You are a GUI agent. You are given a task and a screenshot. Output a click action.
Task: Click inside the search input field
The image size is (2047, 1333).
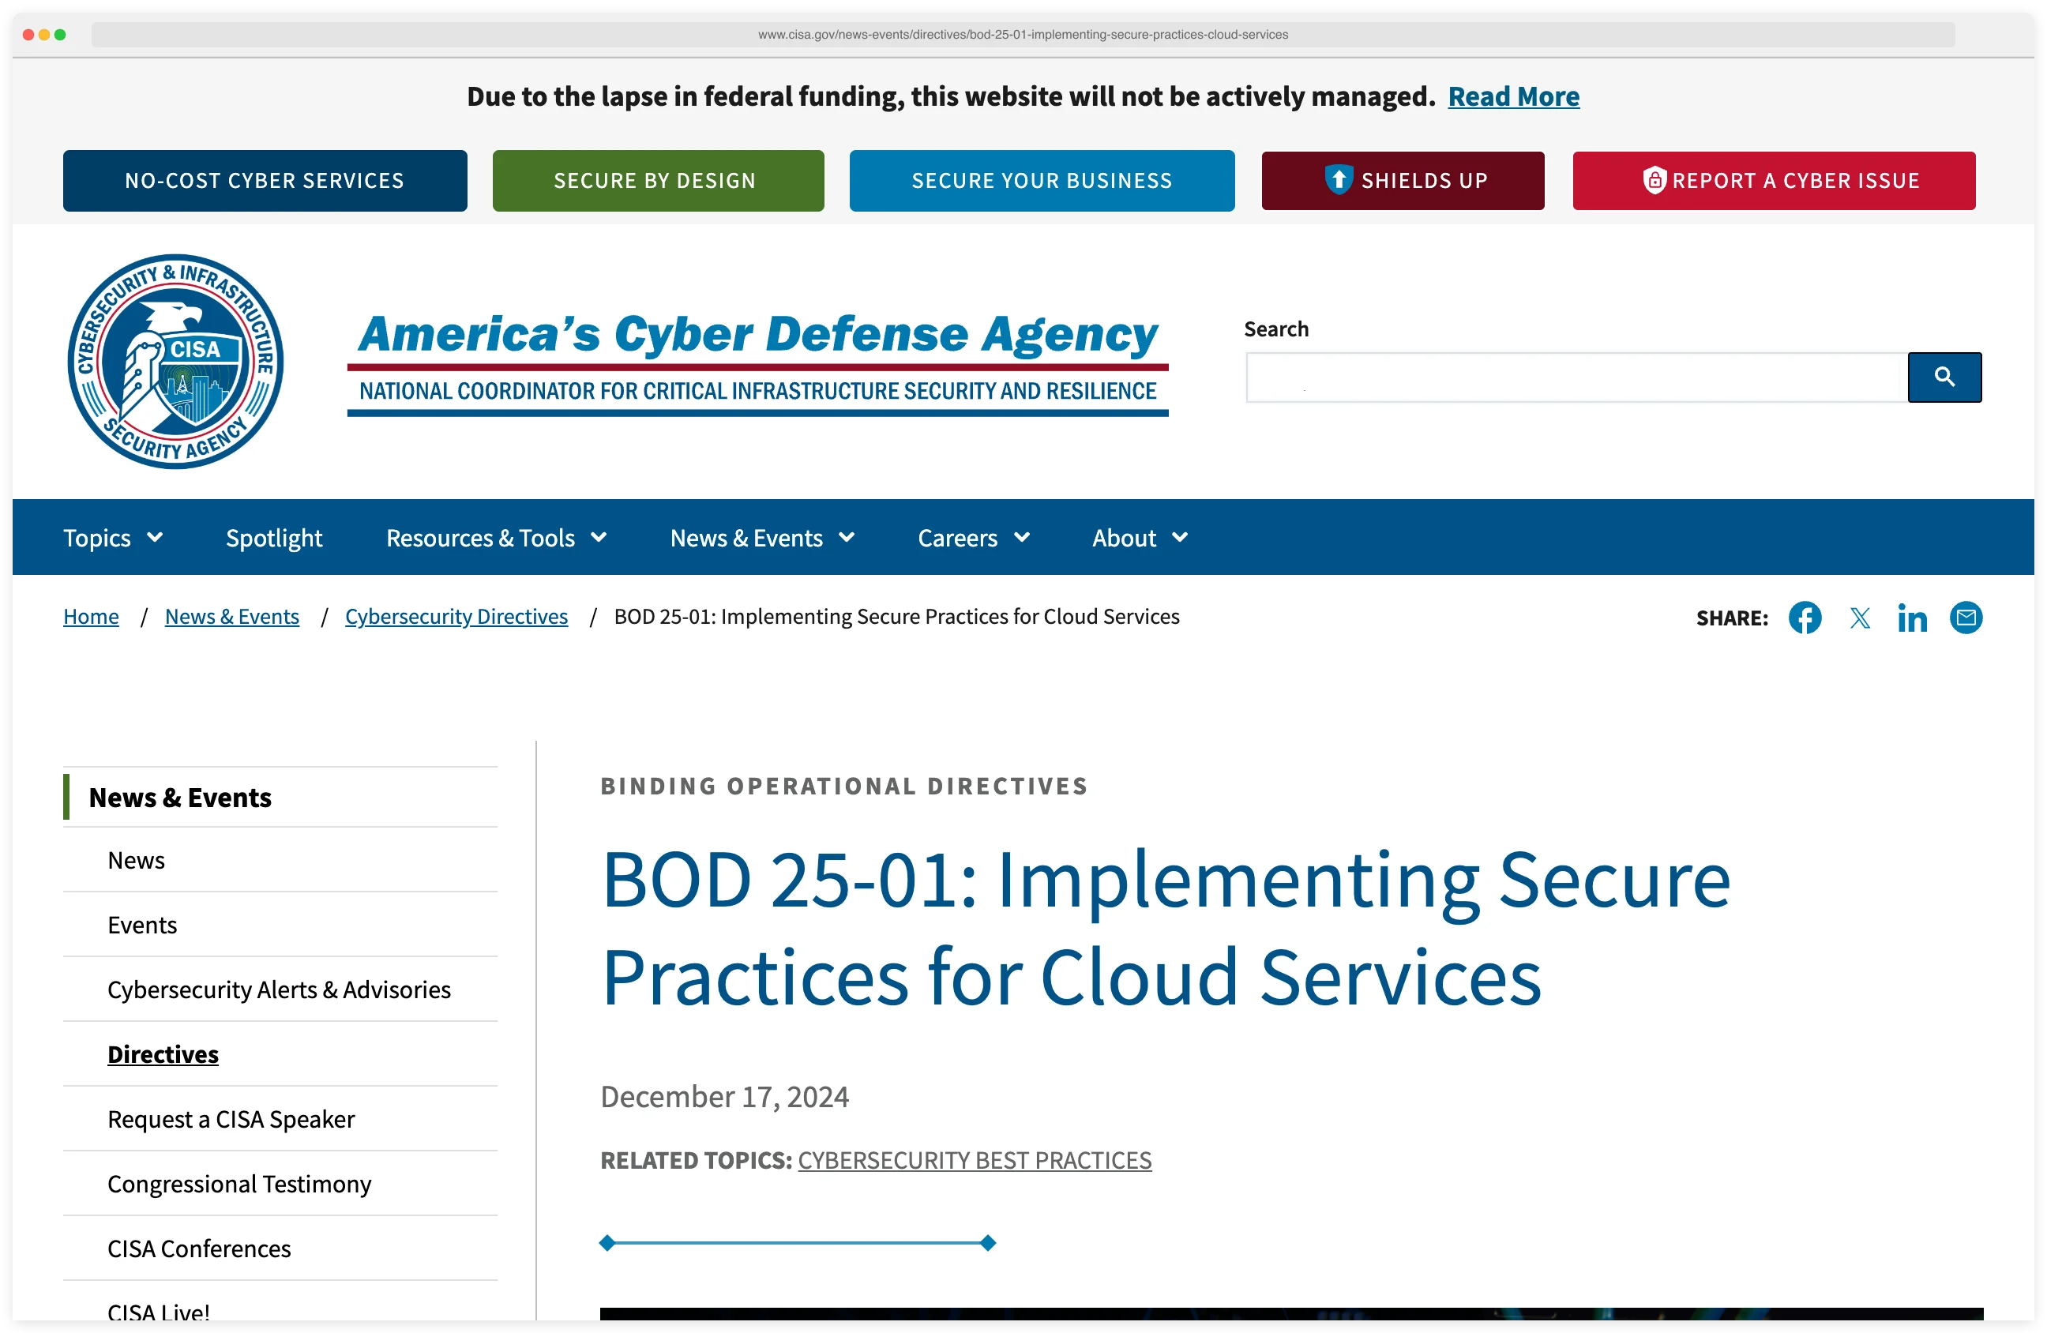pos(1574,377)
